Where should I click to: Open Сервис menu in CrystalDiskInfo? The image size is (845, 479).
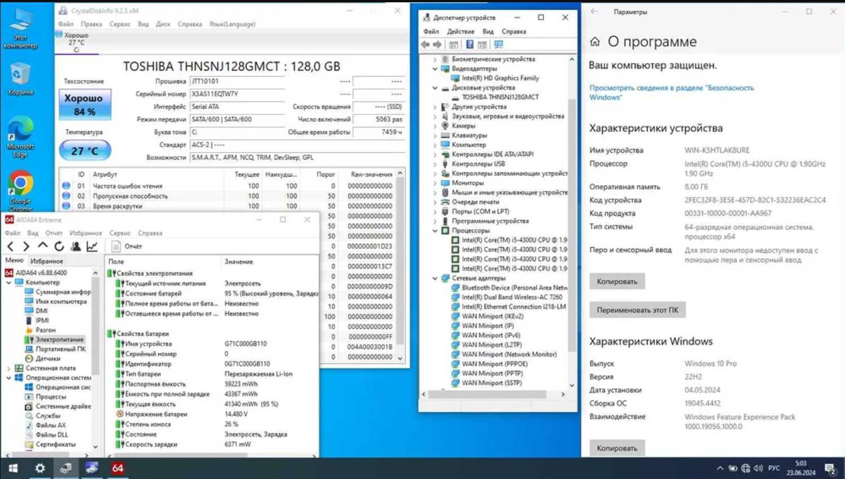[x=120, y=24]
